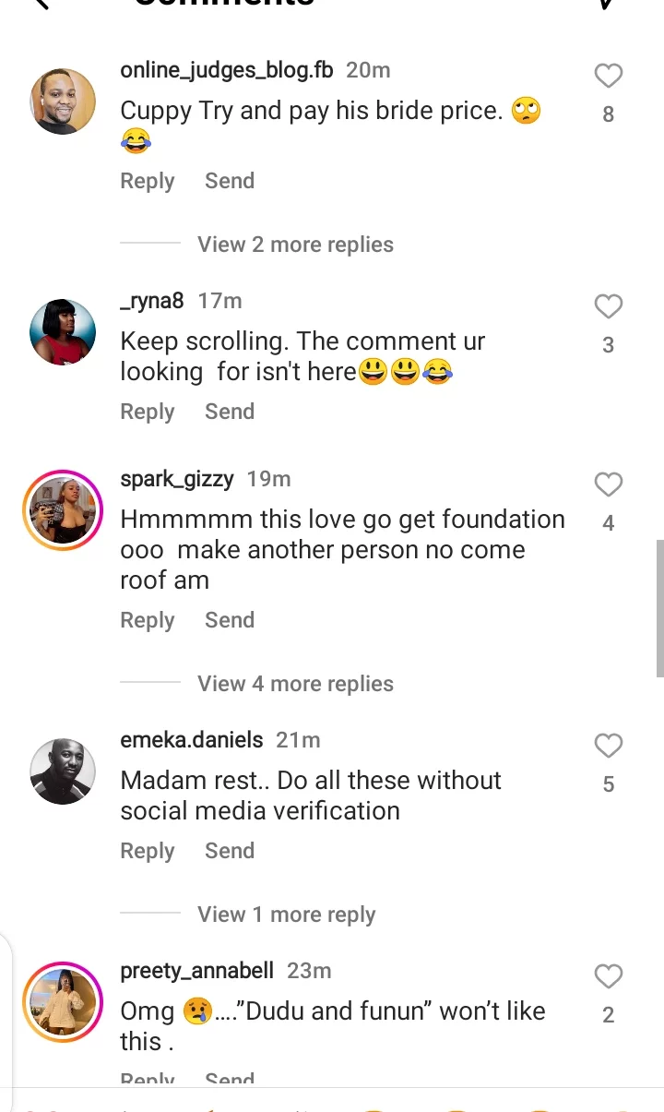Open _ryna8's profile avatar
Image resolution: width=664 pixels, height=1112 pixels.
coord(64,332)
